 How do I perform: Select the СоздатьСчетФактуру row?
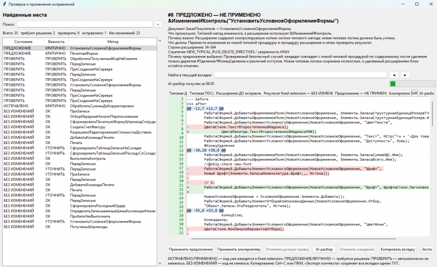click(x=80, y=127)
